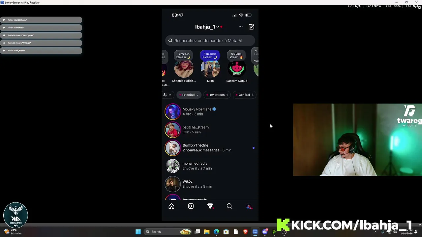Open the blank document app on taskbar
Image resolution: width=422 pixels, height=237 pixels.
236,232
